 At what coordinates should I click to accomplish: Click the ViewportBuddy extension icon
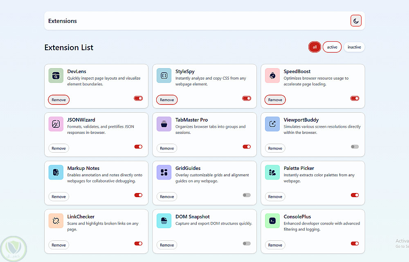pyautogui.click(x=272, y=124)
